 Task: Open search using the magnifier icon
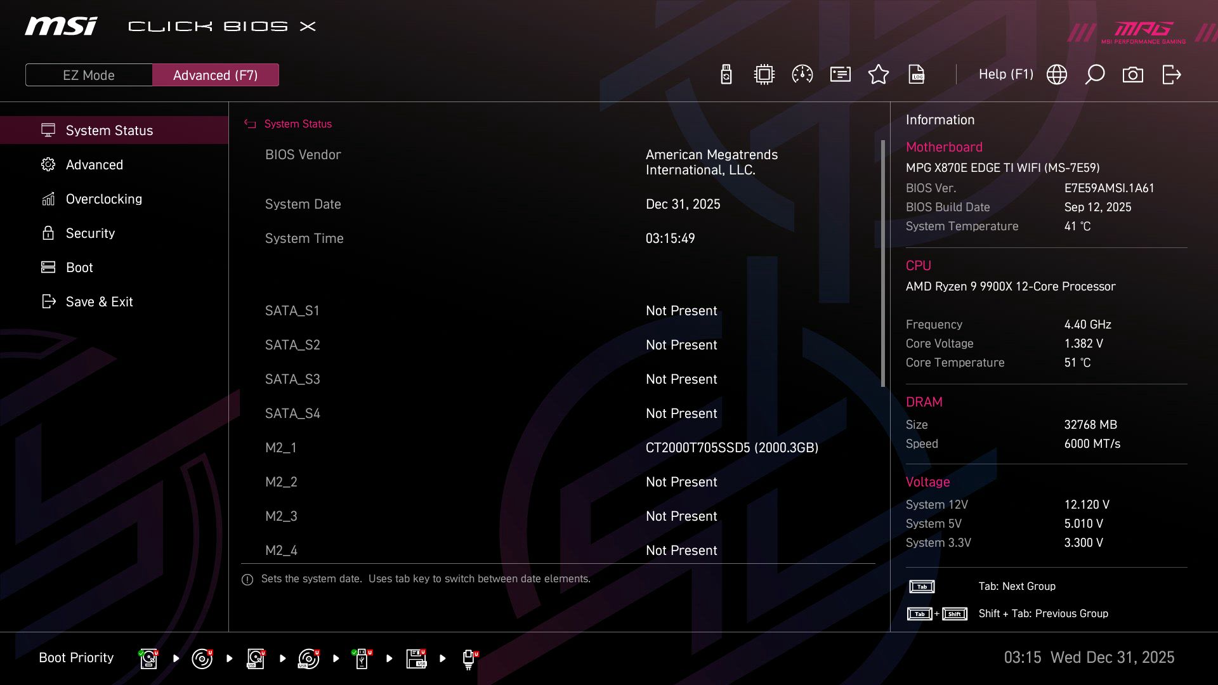pos(1094,74)
